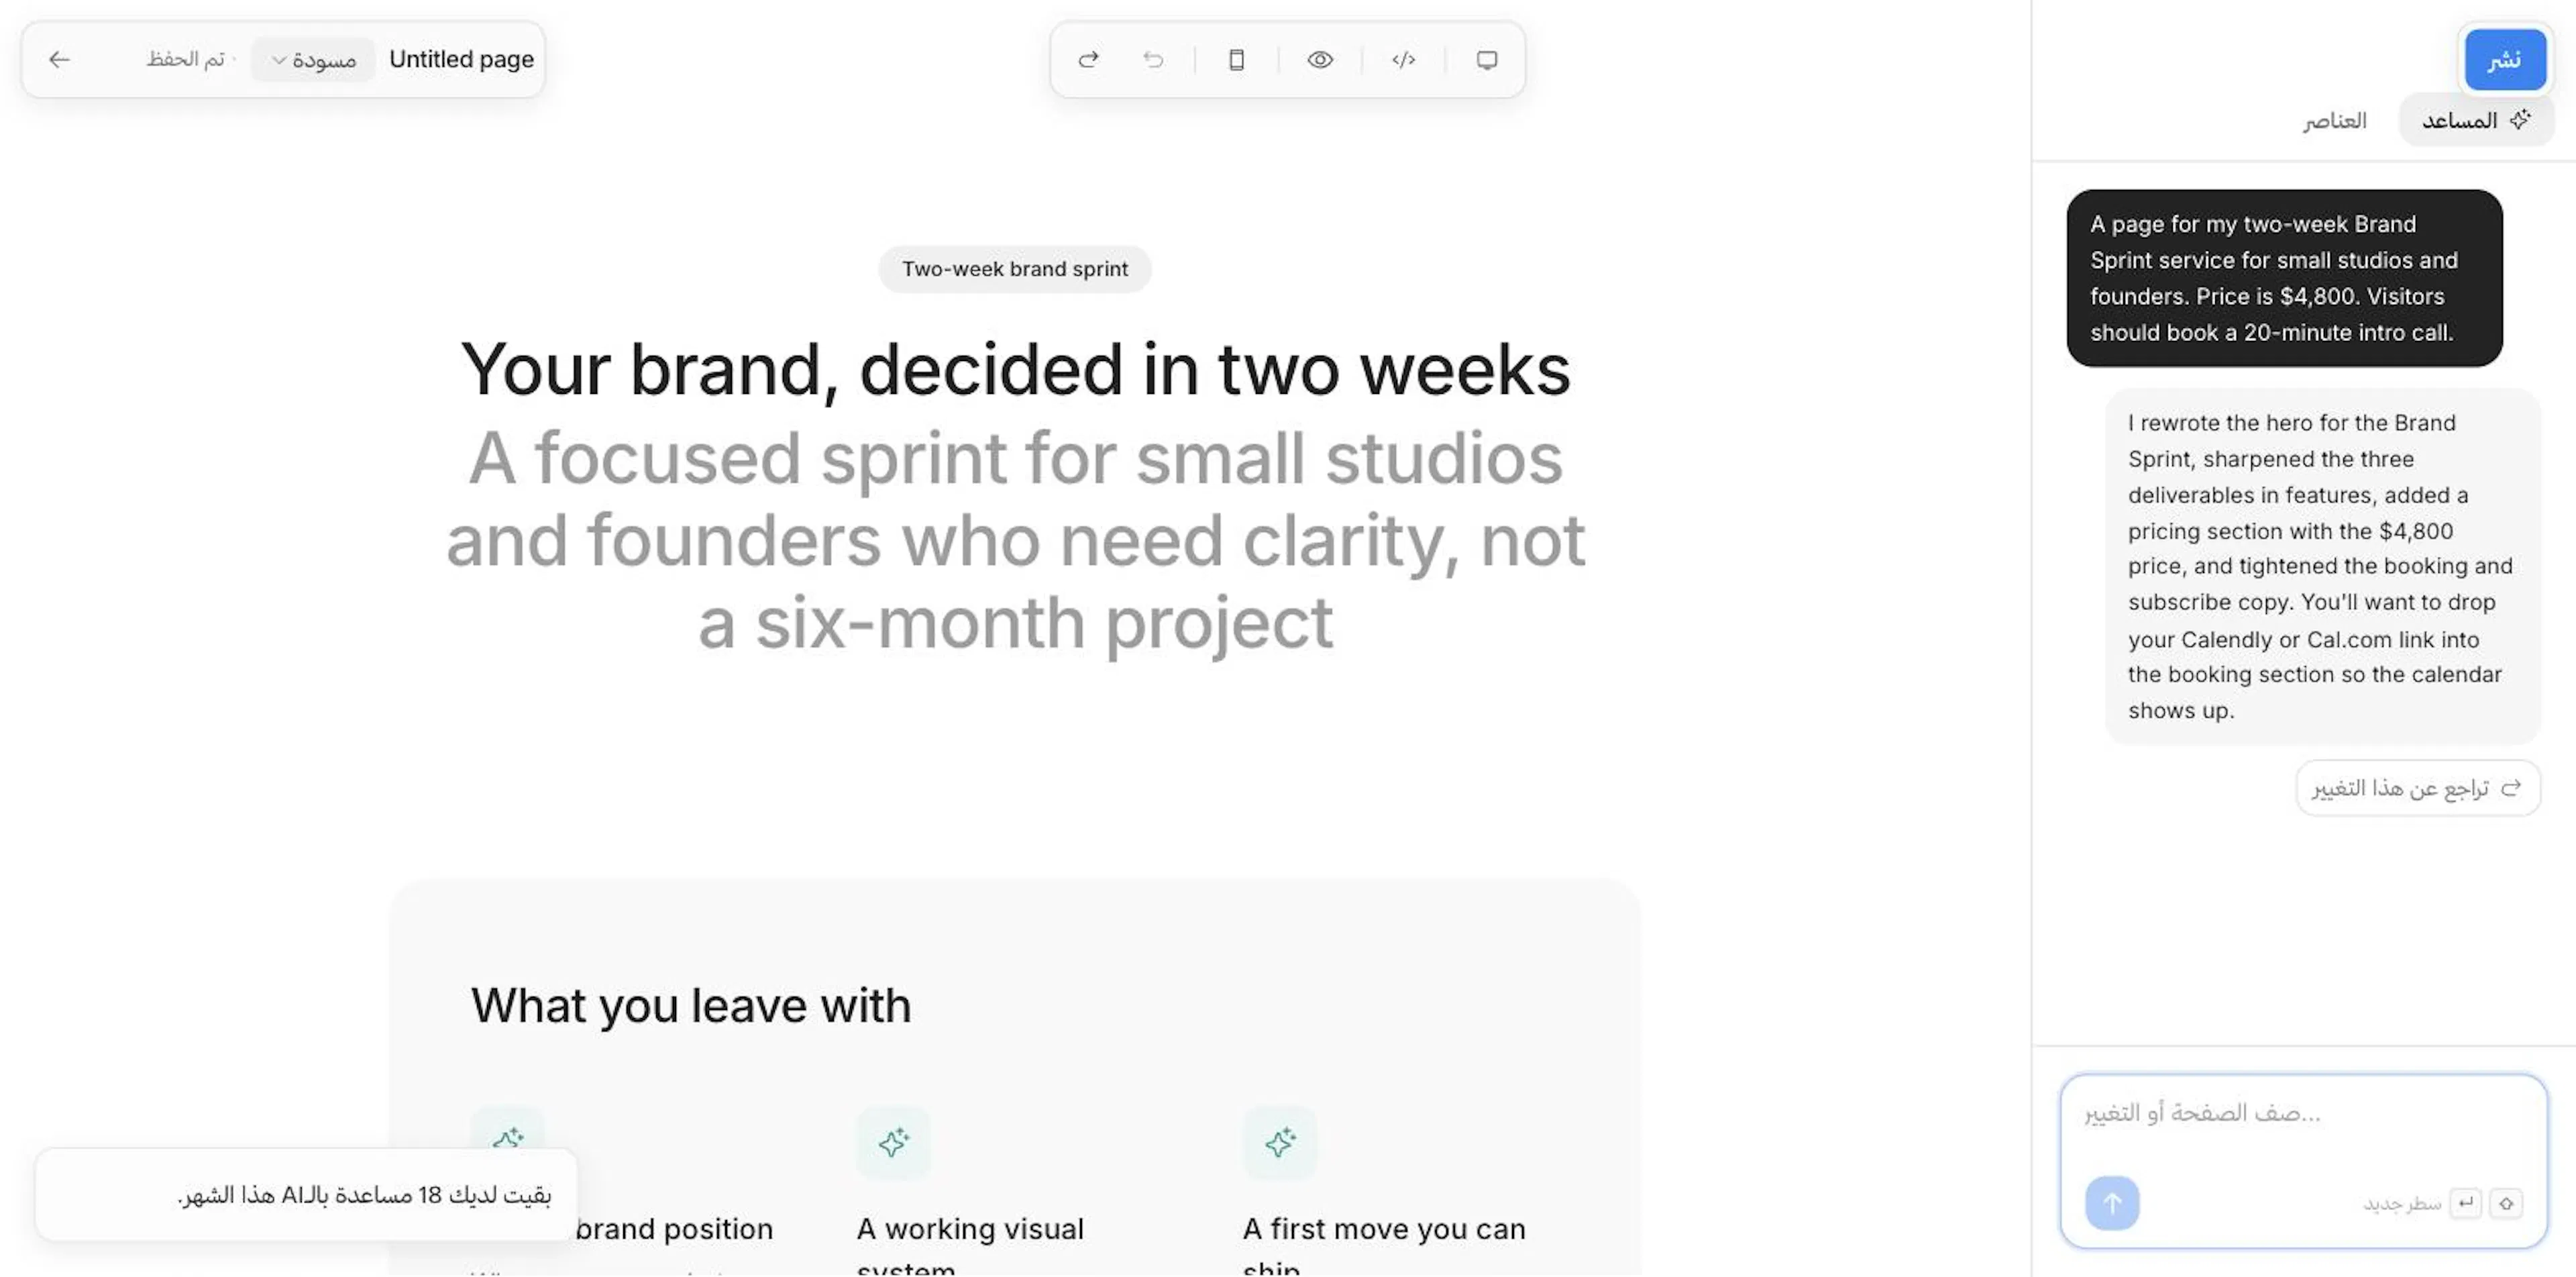Screen dimensions: 2576x1277
Task: Click the undo arrow in toolbar
Action: pyautogui.click(x=1153, y=60)
